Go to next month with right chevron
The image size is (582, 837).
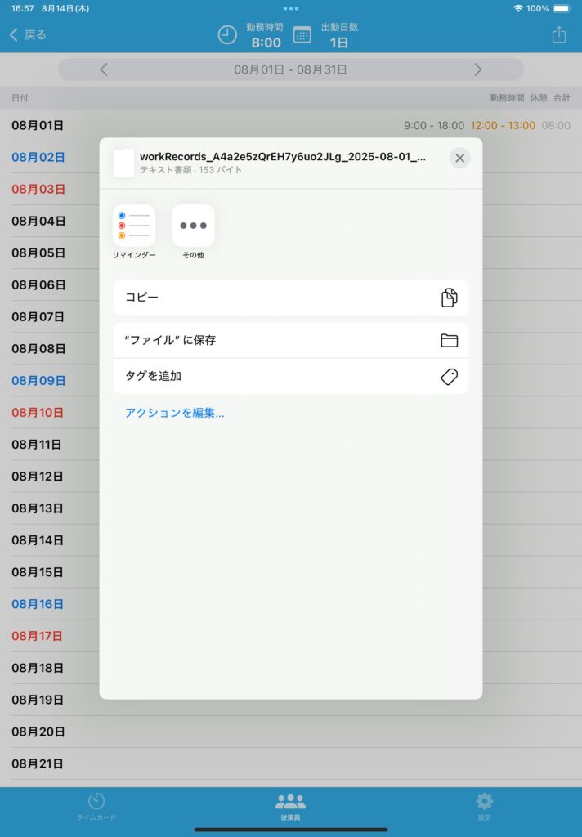click(478, 69)
